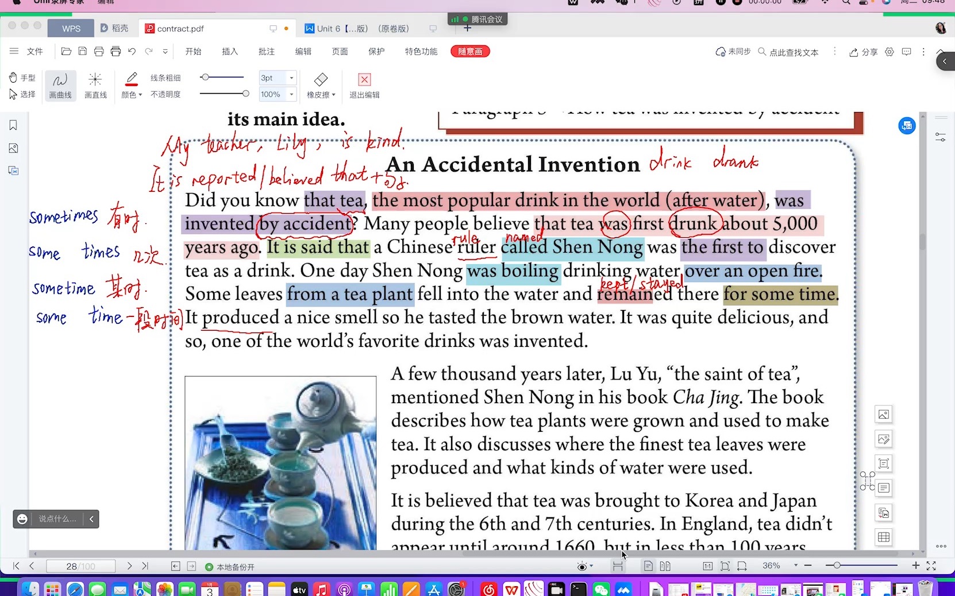Select the straight line tool (画直线)
The width and height of the screenshot is (955, 596).
point(95,85)
